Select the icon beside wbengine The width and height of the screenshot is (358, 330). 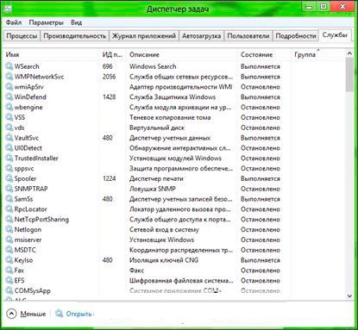pyautogui.click(x=9, y=107)
